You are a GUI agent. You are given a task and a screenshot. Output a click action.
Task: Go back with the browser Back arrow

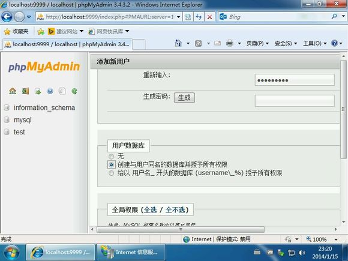tap(7, 17)
